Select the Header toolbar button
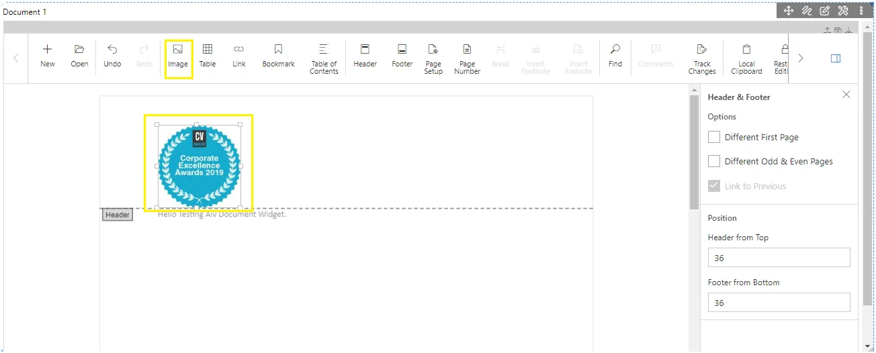The image size is (876, 353). point(365,56)
